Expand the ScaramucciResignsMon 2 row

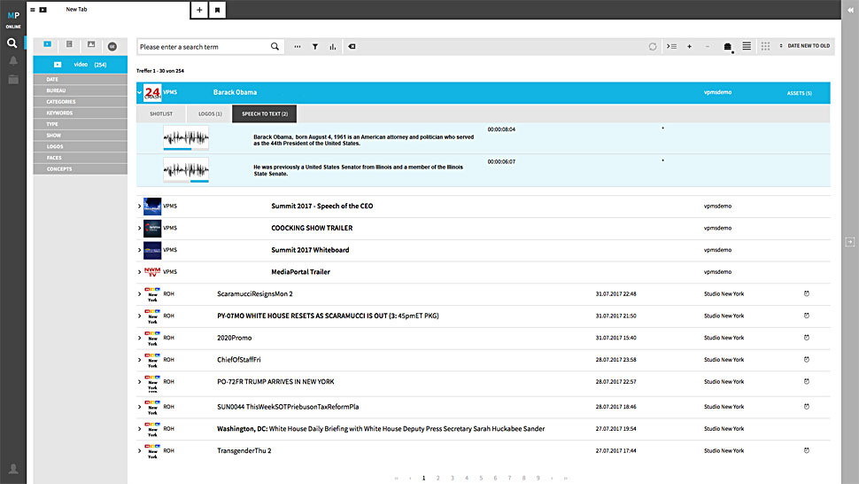coord(139,294)
